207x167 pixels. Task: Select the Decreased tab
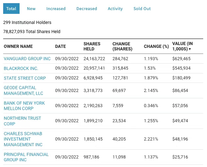tap(87, 9)
